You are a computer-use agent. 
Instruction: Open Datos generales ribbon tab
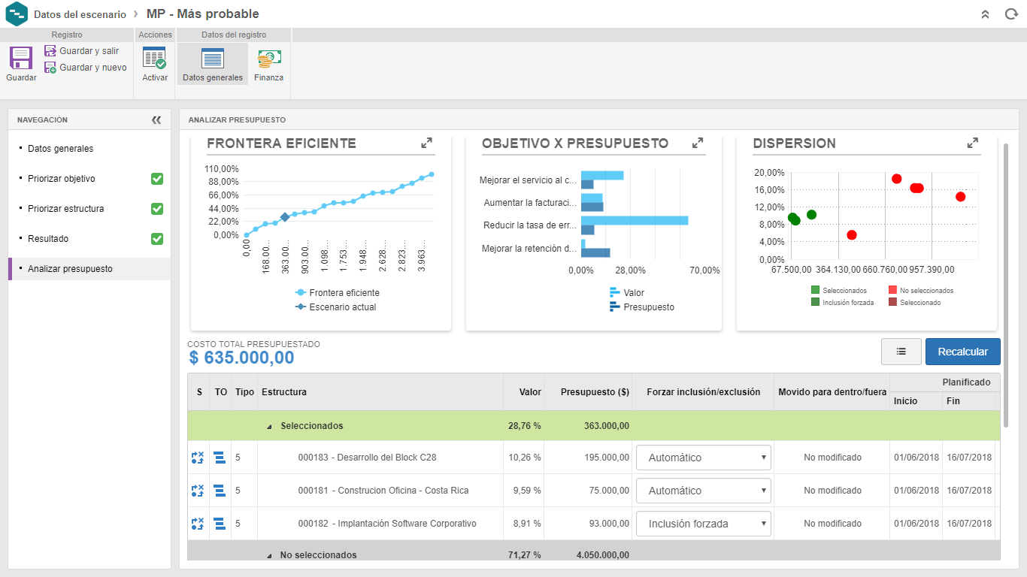tap(213, 64)
